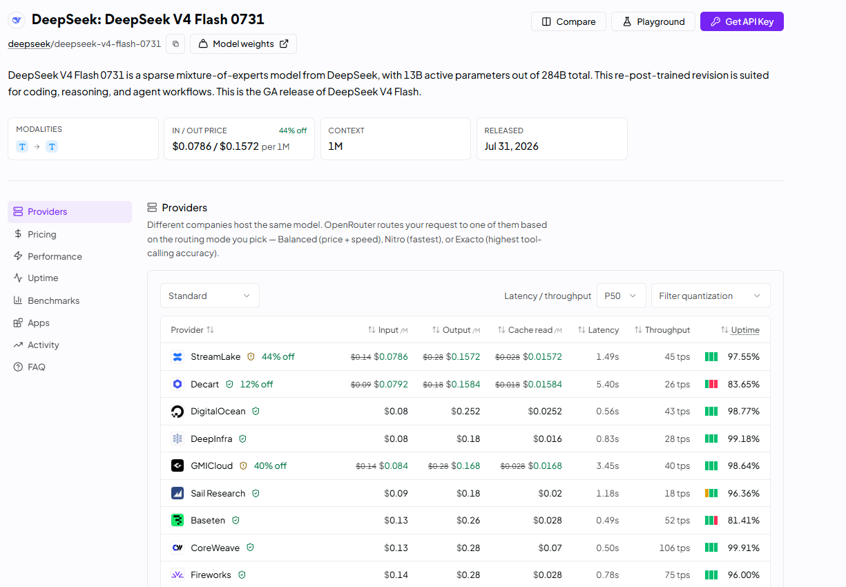Click the text input modality icon
The height and width of the screenshot is (587, 846).
22,146
